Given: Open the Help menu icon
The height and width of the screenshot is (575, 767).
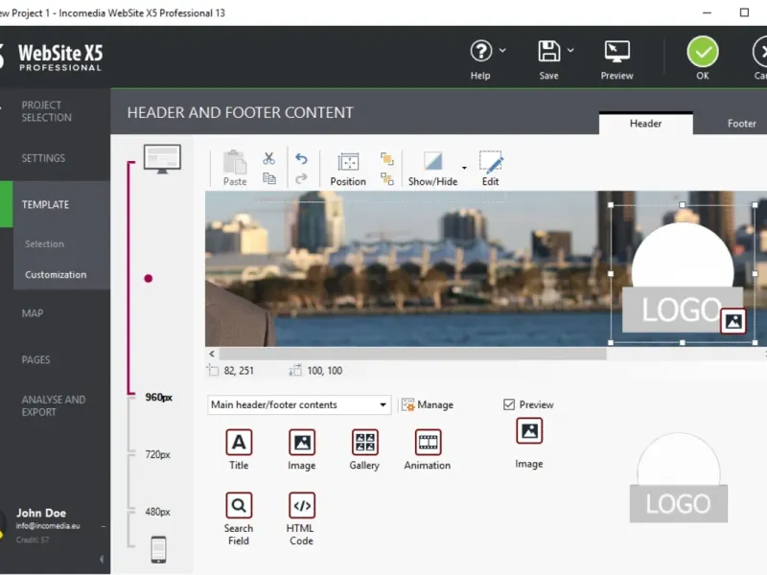Looking at the screenshot, I should (481, 51).
